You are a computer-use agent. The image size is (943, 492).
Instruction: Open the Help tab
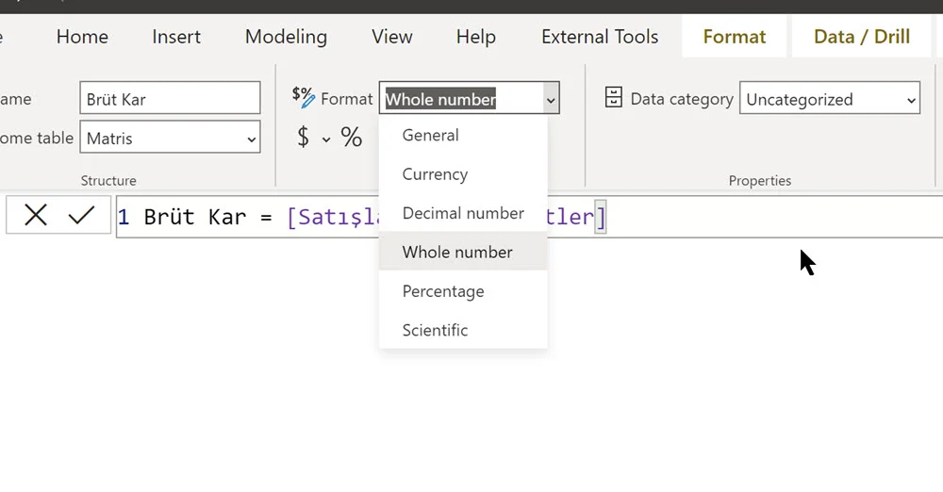point(475,37)
